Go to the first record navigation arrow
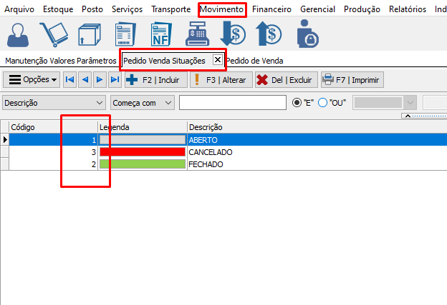 (x=70, y=79)
